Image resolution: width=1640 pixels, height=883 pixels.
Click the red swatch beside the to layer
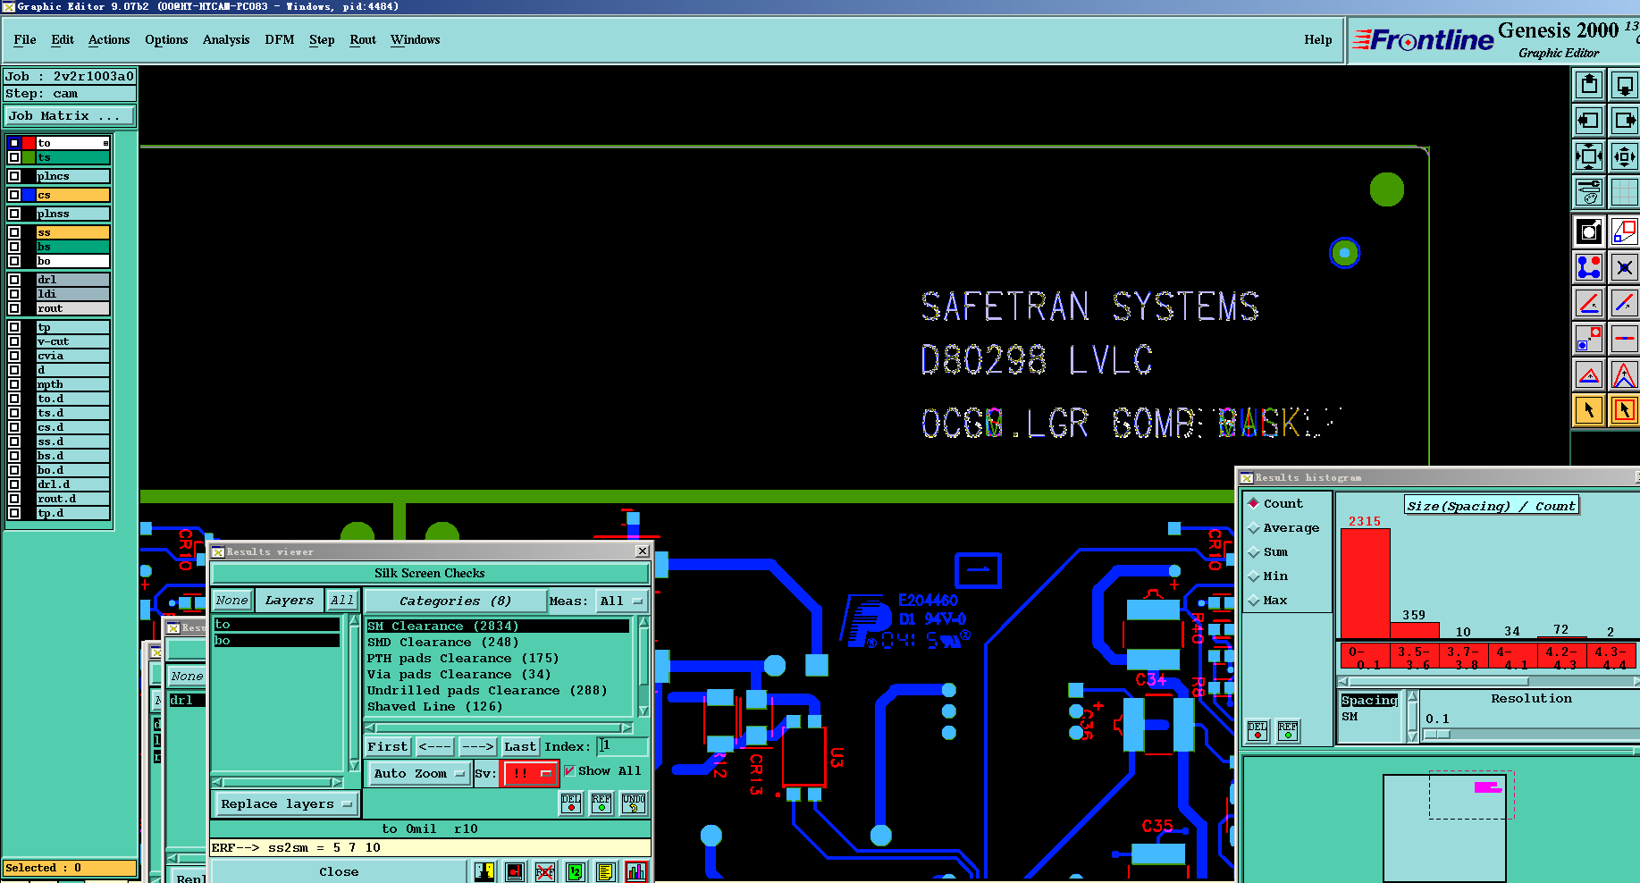[x=29, y=143]
